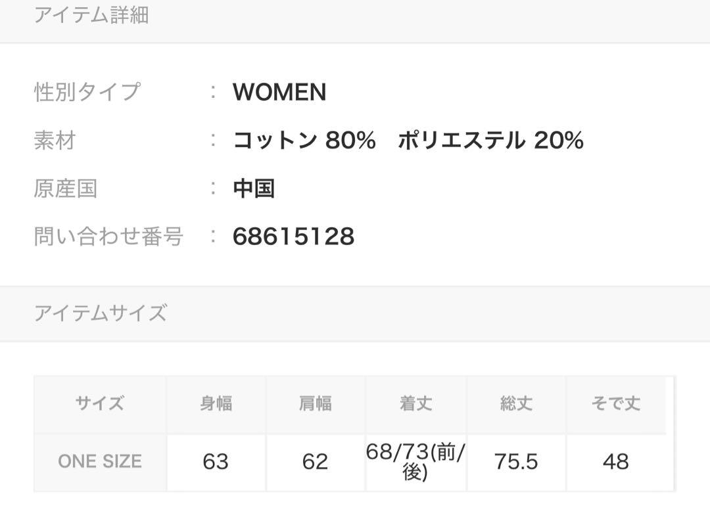Click the 総丈 column header
This screenshot has width=710, height=521.
coord(516,403)
